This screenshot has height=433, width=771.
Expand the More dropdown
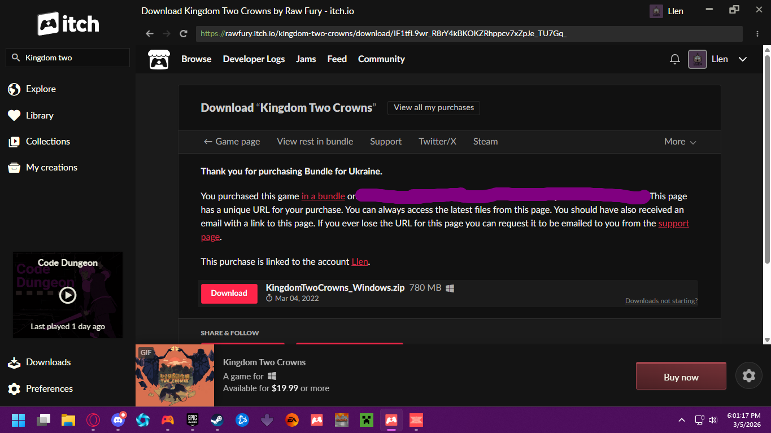point(680,142)
